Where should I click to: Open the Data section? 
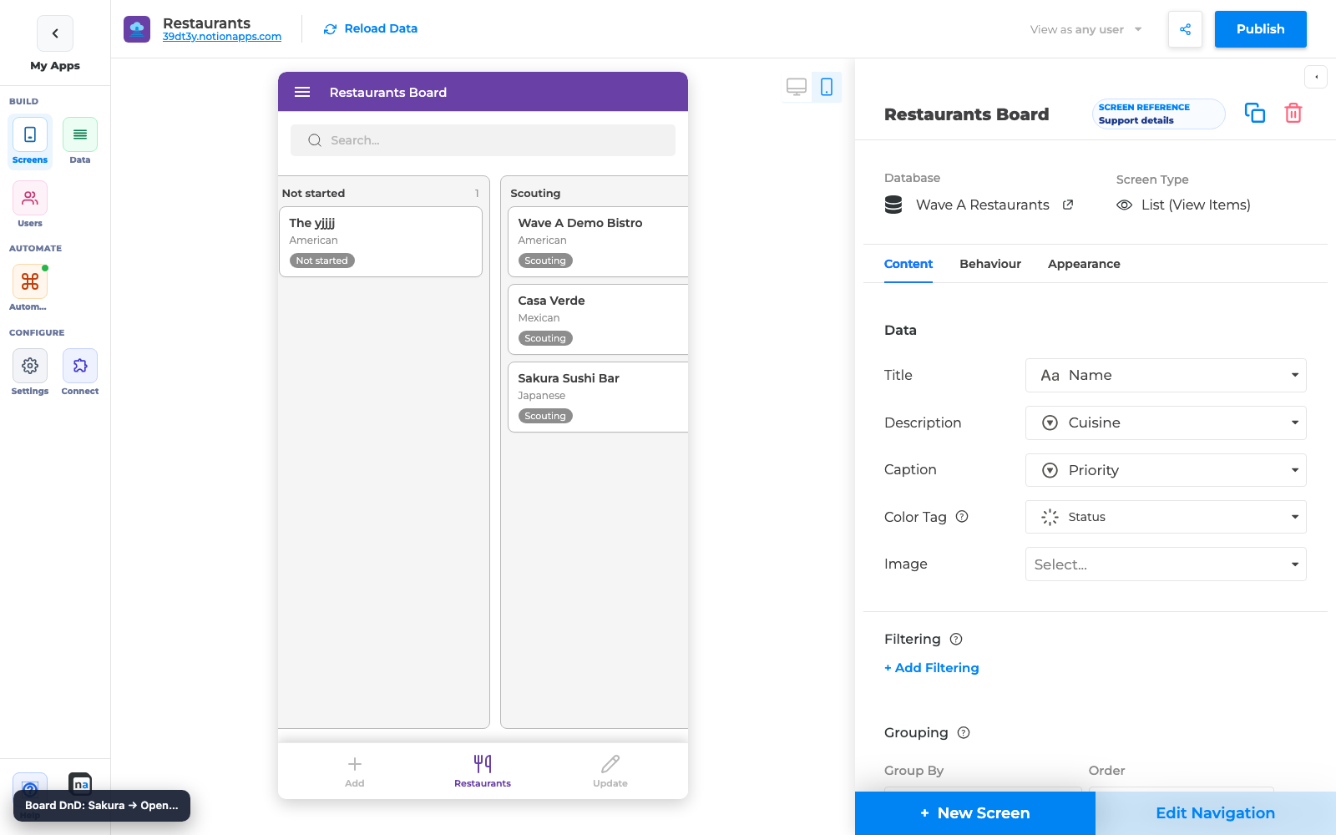(x=80, y=141)
